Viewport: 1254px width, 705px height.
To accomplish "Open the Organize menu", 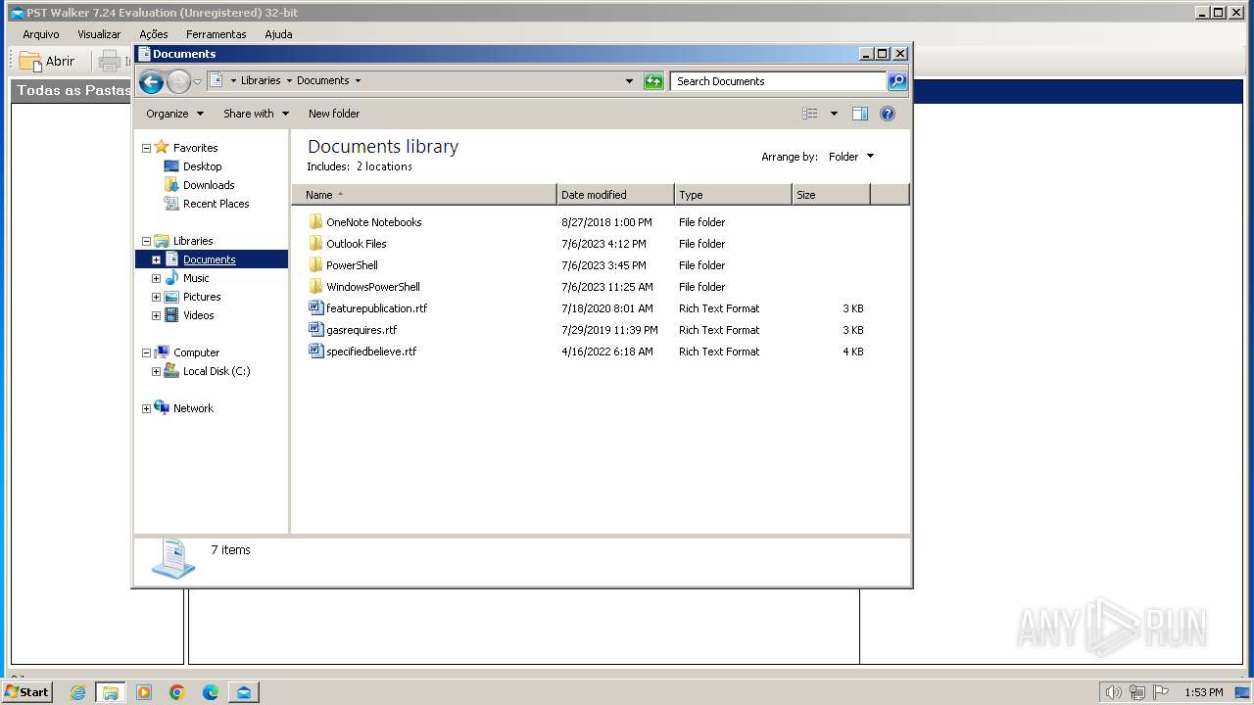I will (174, 114).
